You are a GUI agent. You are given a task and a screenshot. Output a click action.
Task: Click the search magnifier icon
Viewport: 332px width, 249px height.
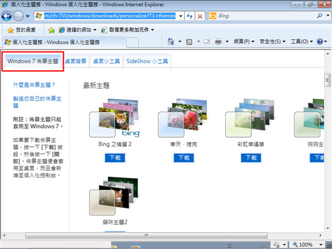click(319, 15)
